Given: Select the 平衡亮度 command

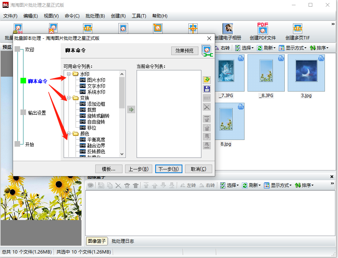Looking at the screenshot, I should [x=96, y=140].
